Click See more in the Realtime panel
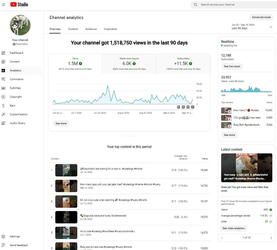Image resolution: width=277 pixels, height=250 pixels. [x=229, y=135]
